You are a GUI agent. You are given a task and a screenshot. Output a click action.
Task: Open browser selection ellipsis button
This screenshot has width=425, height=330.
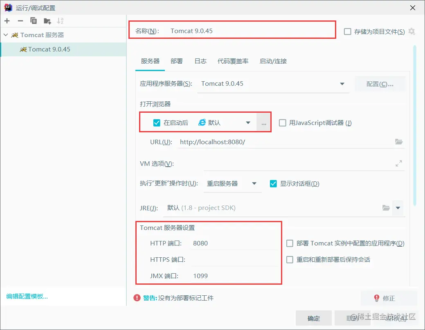264,123
